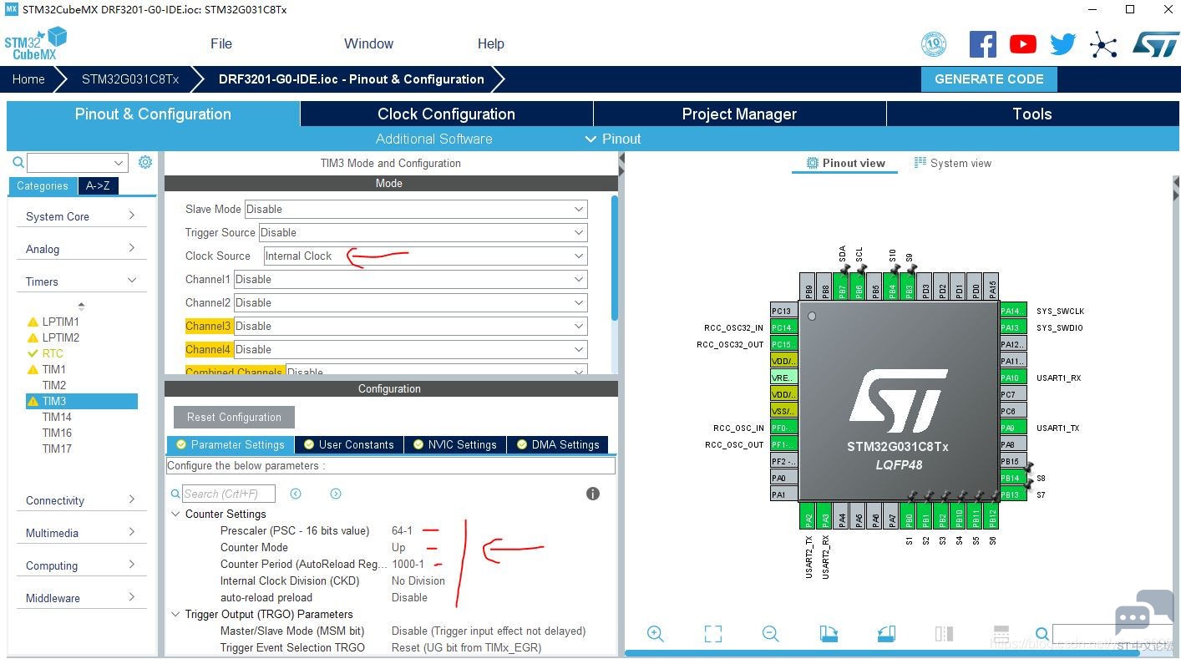Expand the Connectivity category
1181x659 pixels.
(81, 500)
